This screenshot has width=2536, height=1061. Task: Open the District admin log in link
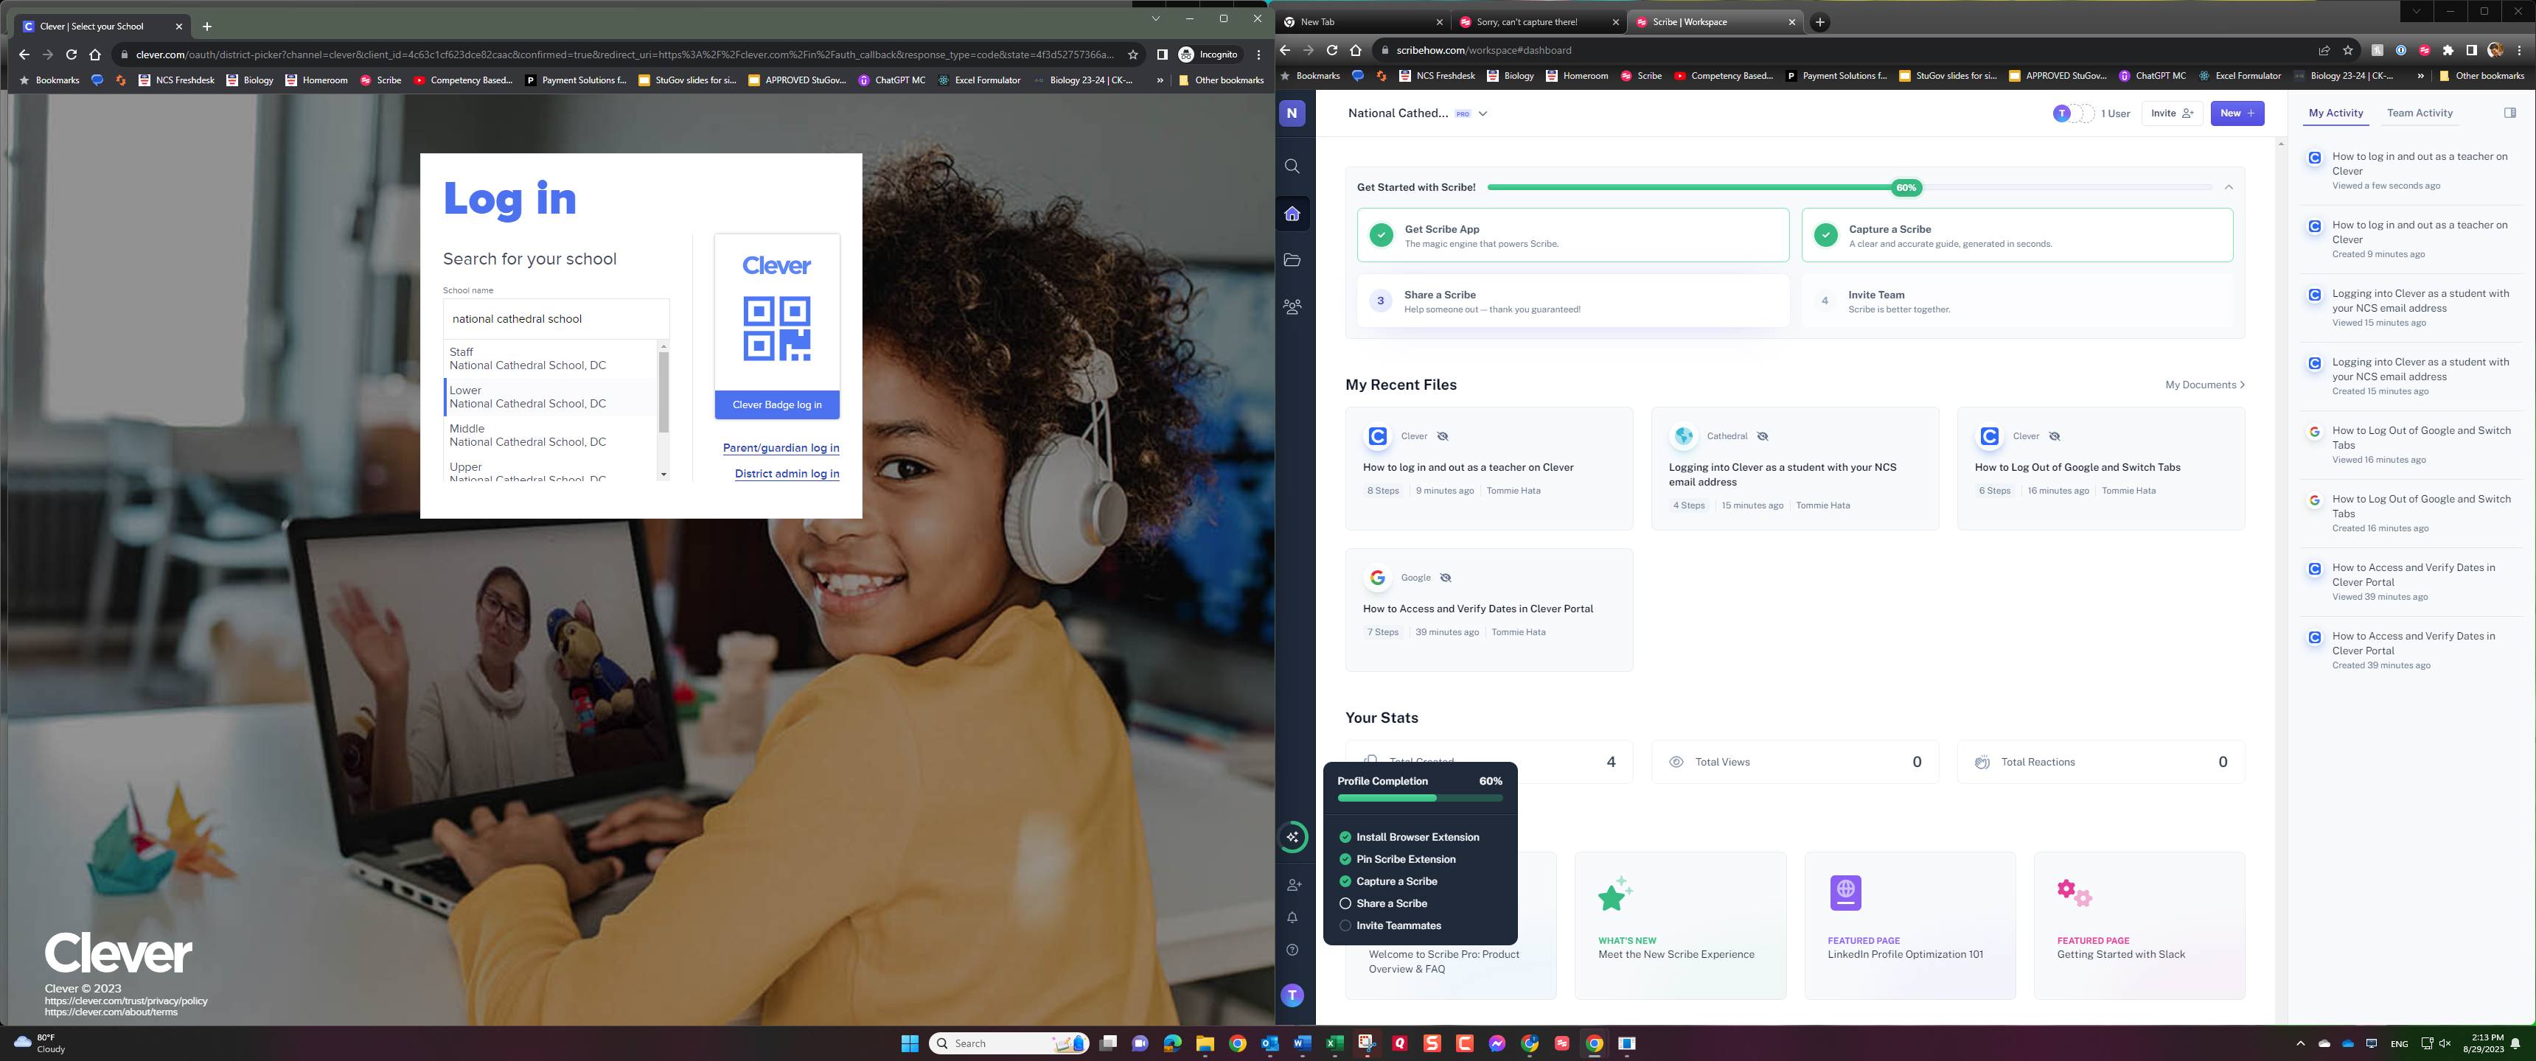pos(787,474)
